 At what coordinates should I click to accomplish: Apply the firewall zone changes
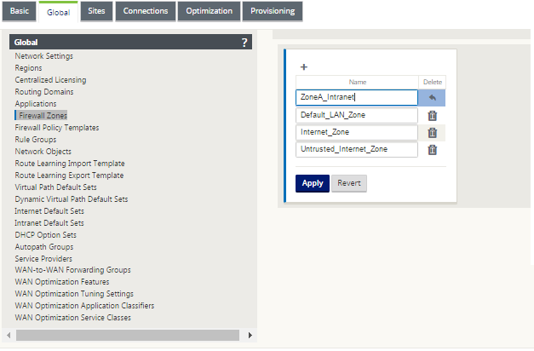pos(313,183)
